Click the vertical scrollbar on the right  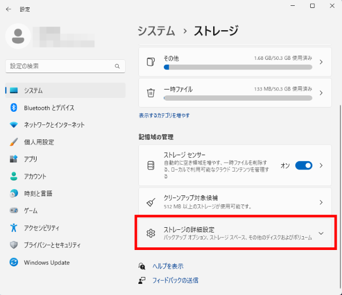pos(340,196)
